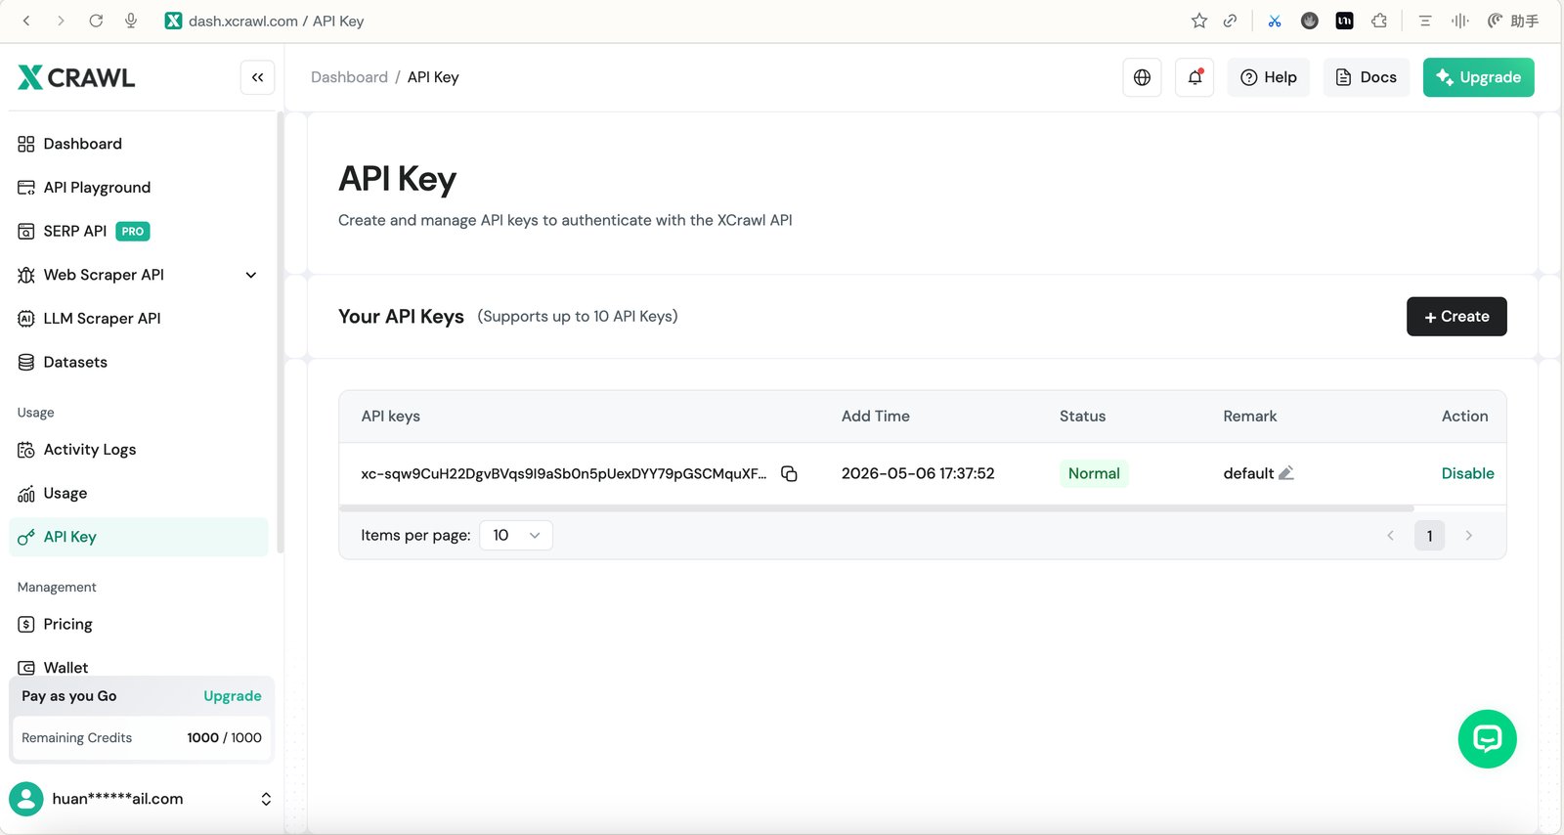Click the Status column header

(1082, 417)
